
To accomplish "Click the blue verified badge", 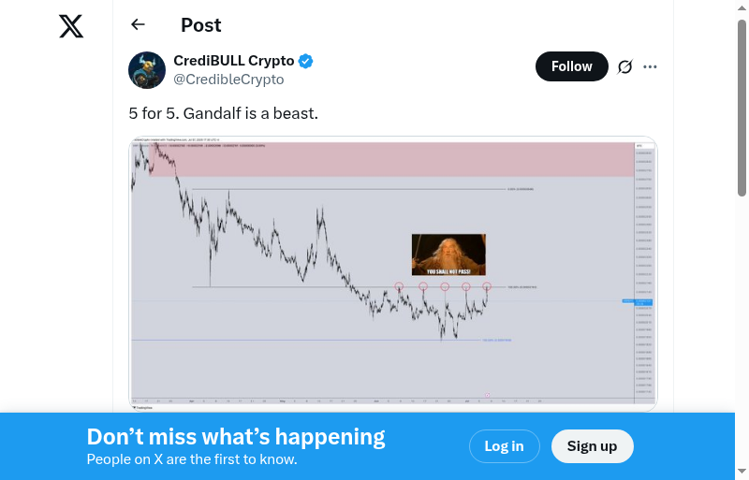I will click(x=306, y=61).
